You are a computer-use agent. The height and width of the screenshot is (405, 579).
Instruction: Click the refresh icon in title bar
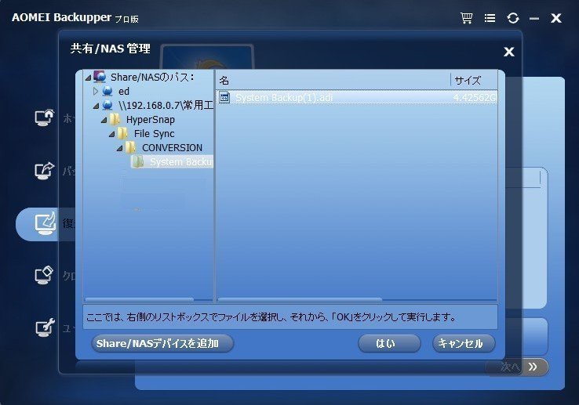coord(513,18)
